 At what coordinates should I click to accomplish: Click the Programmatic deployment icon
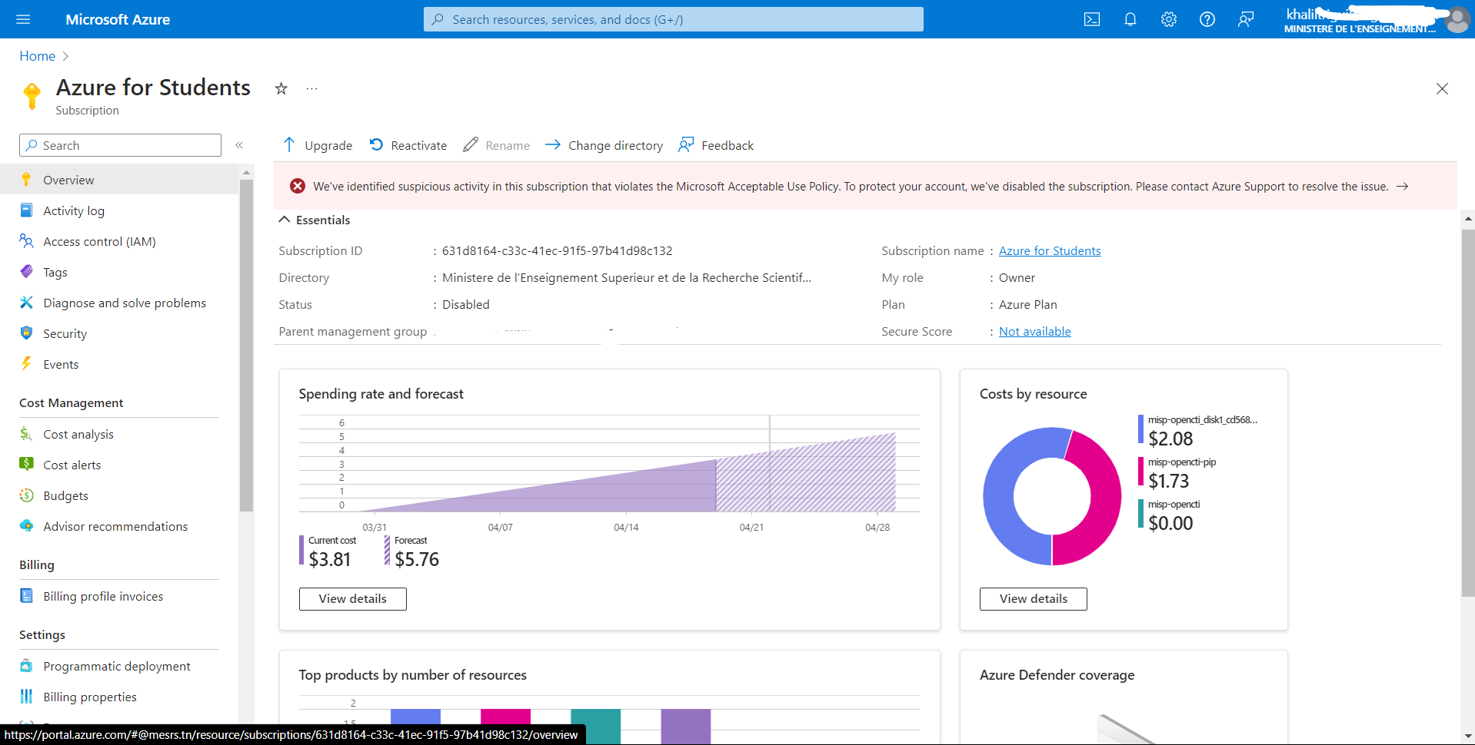(26, 665)
